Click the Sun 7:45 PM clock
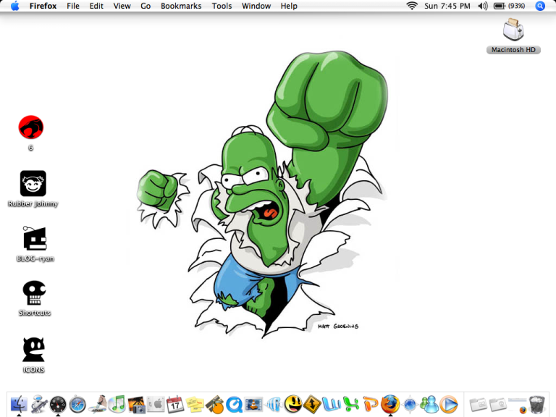Image resolution: width=556 pixels, height=417 pixels. coord(447,6)
